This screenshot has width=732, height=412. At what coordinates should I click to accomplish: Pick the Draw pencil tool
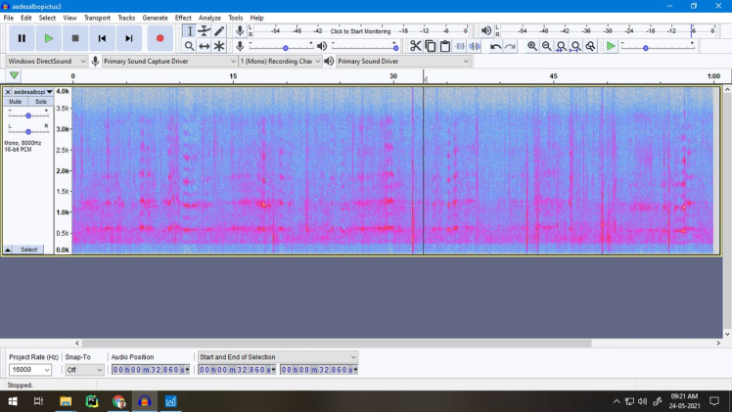219,31
